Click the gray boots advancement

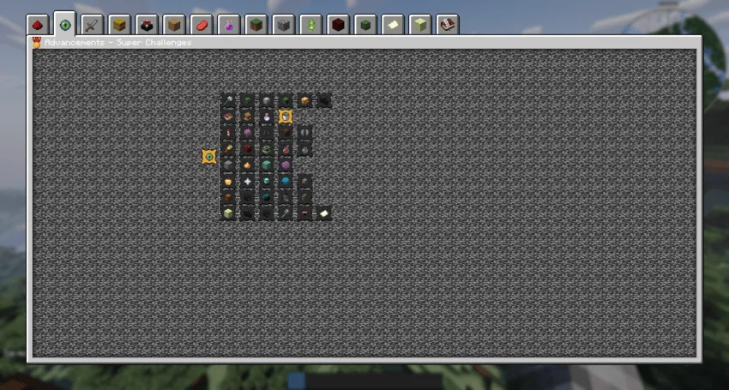[304, 133]
